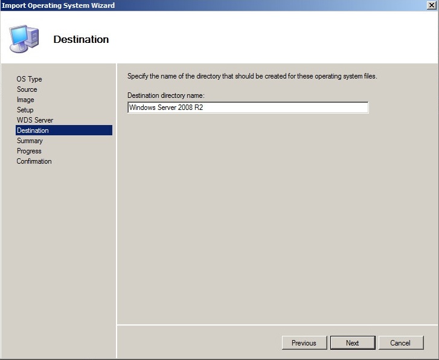439x360 pixels.
Task: Select the Source step in sidebar
Action: [27, 89]
